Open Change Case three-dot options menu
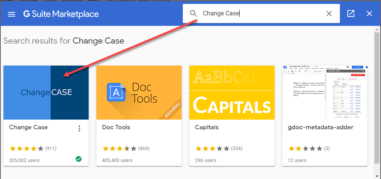381x179 pixels. [x=79, y=128]
